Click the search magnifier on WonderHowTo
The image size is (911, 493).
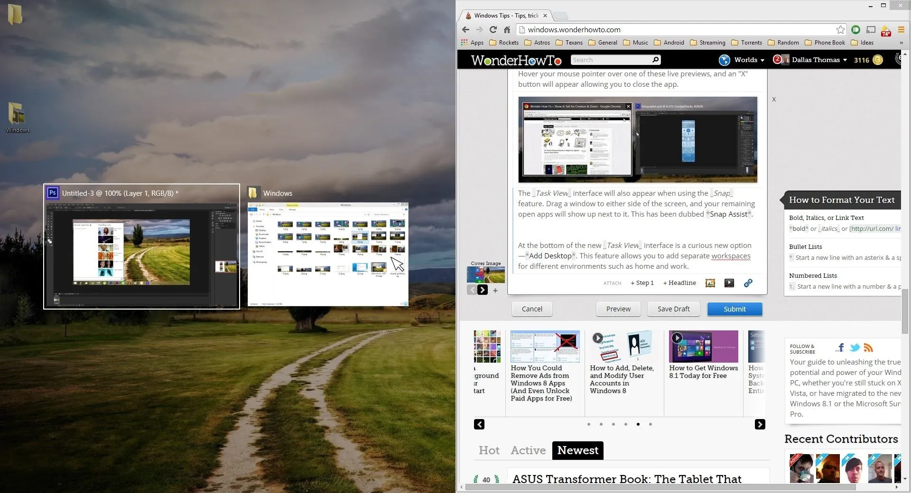[x=655, y=60]
